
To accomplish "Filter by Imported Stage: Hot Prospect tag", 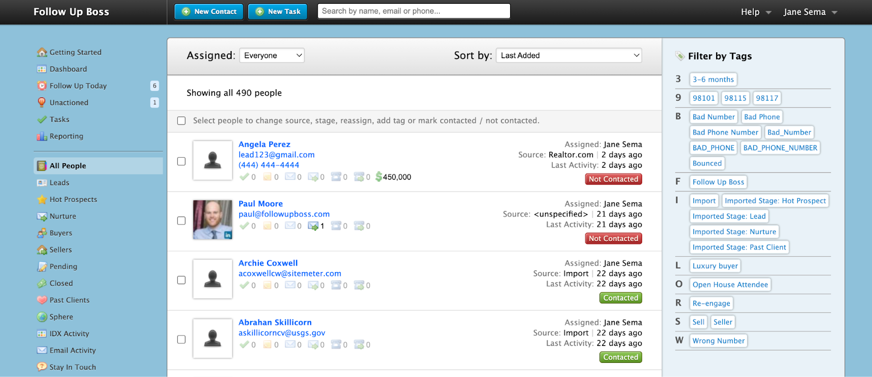I will [775, 201].
